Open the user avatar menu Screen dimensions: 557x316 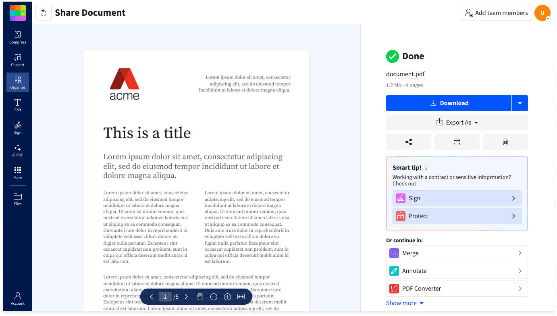(x=542, y=13)
